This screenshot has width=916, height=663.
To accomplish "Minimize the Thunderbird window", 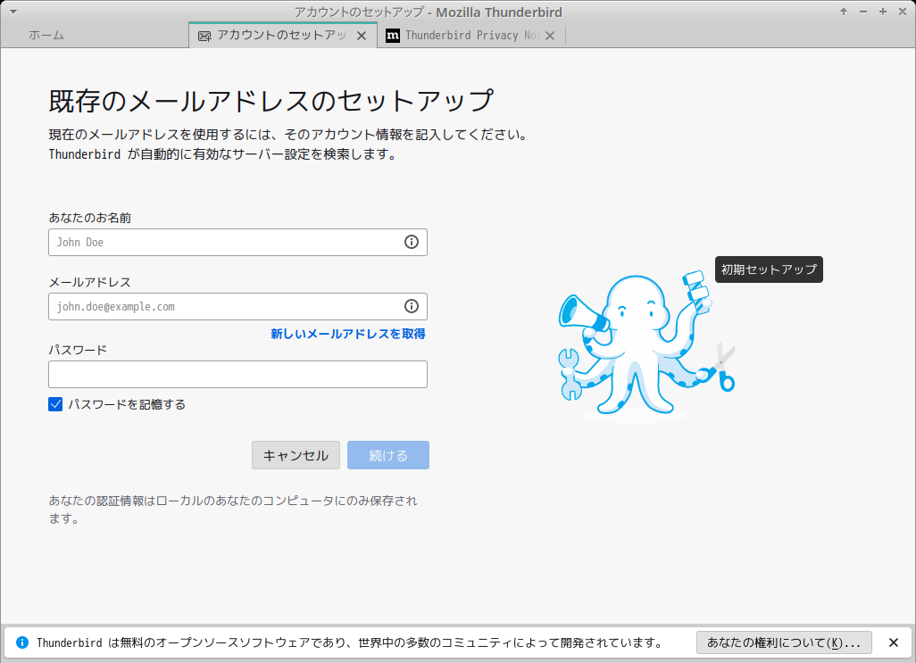I will click(x=863, y=12).
